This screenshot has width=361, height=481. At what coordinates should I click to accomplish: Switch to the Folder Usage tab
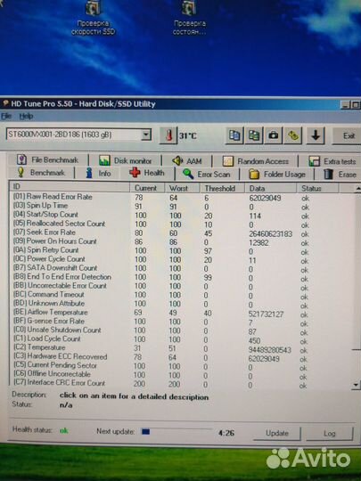pos(277,175)
